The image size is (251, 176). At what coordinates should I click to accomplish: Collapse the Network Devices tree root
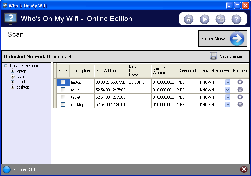point(6,66)
